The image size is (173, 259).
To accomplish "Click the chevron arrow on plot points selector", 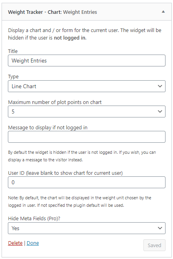I will pyautogui.click(x=160, y=112).
